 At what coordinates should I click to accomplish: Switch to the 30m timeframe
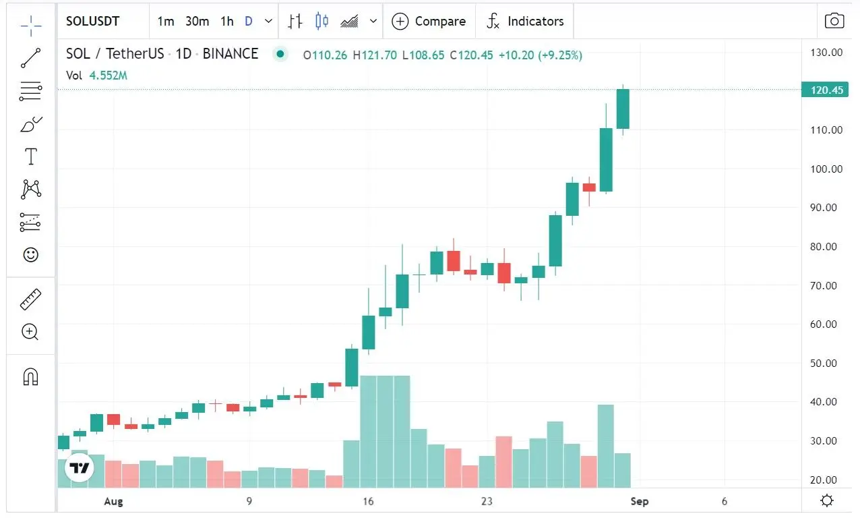coord(197,22)
